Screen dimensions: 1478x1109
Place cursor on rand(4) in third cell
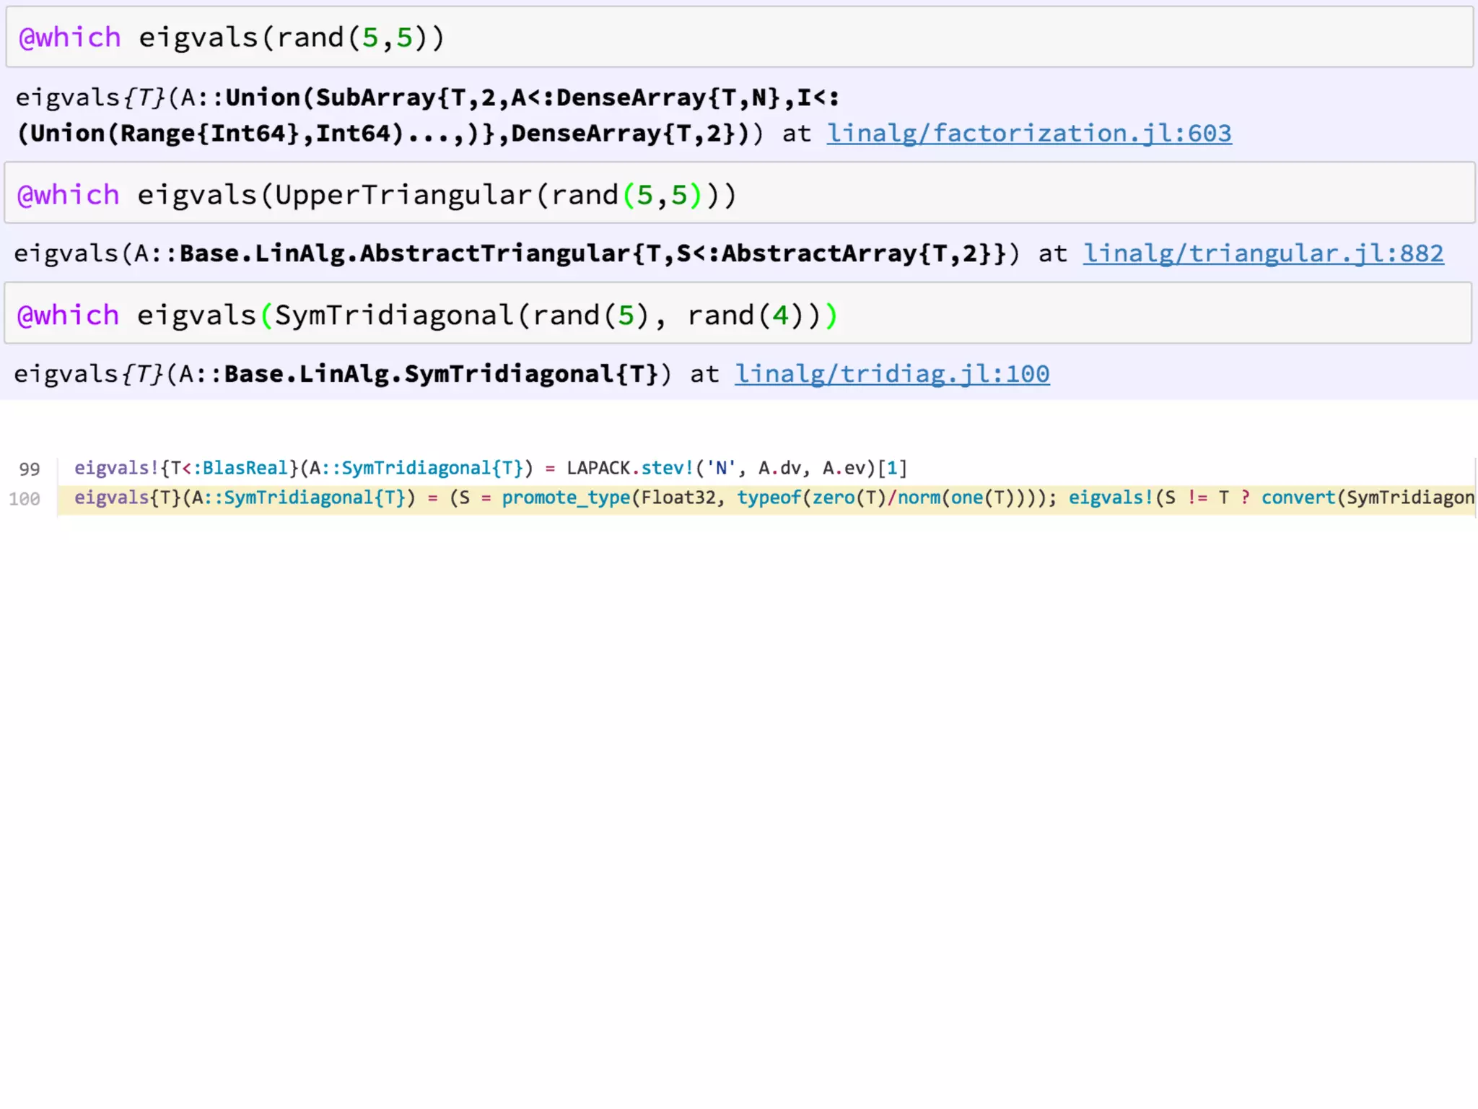tap(744, 316)
